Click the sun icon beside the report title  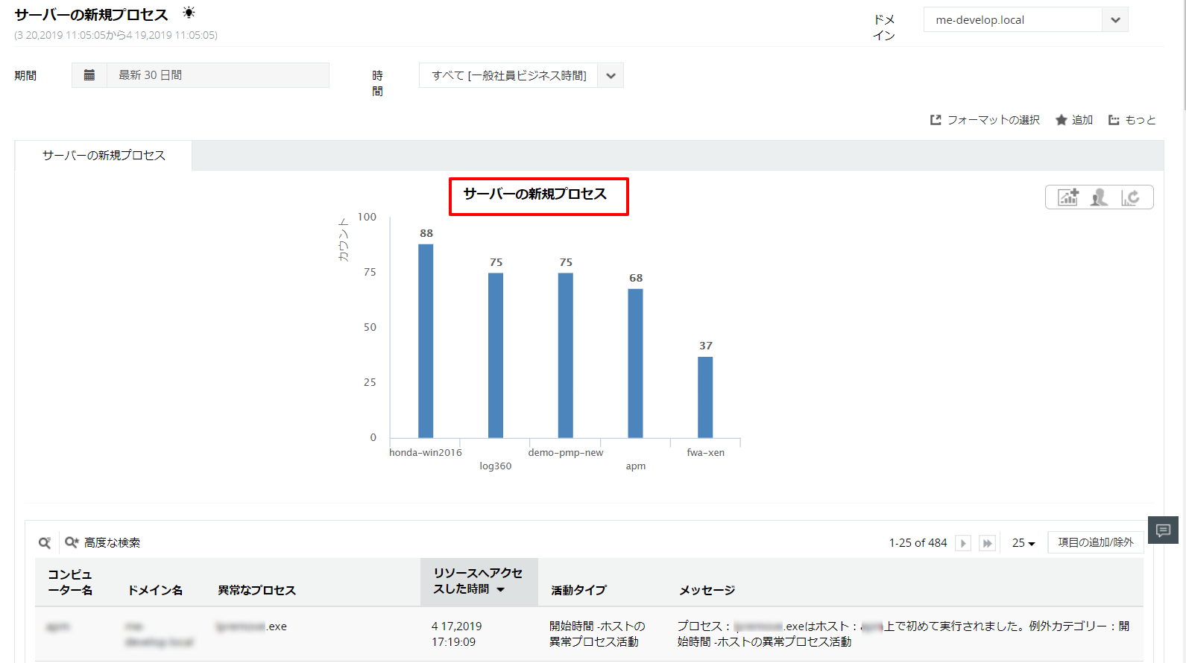pos(189,13)
